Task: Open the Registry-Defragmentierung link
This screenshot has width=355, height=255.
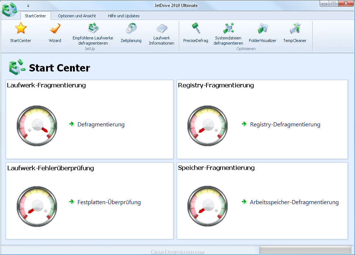Action: point(285,125)
